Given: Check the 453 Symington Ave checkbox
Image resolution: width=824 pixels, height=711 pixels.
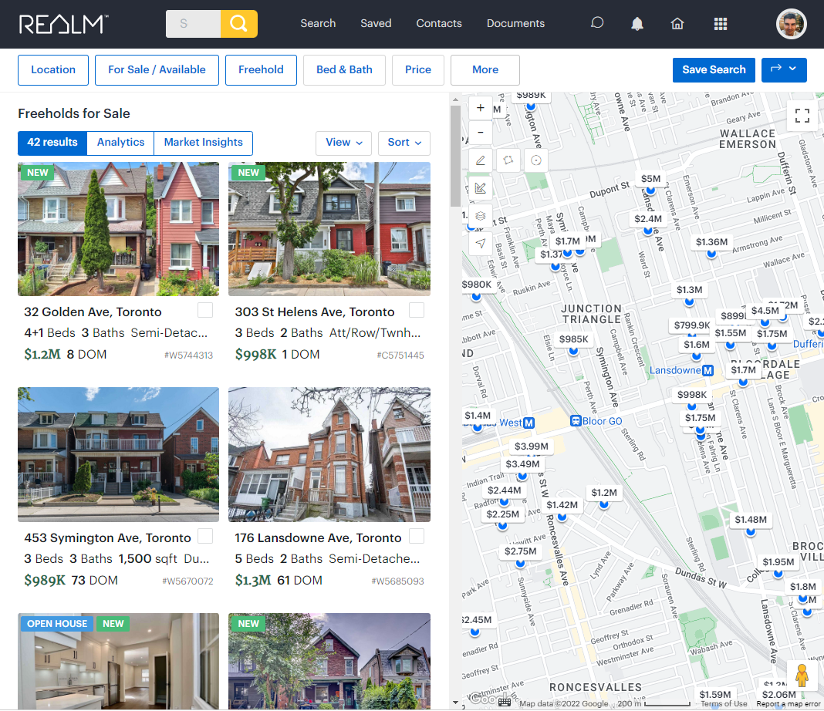Looking at the screenshot, I should point(205,536).
